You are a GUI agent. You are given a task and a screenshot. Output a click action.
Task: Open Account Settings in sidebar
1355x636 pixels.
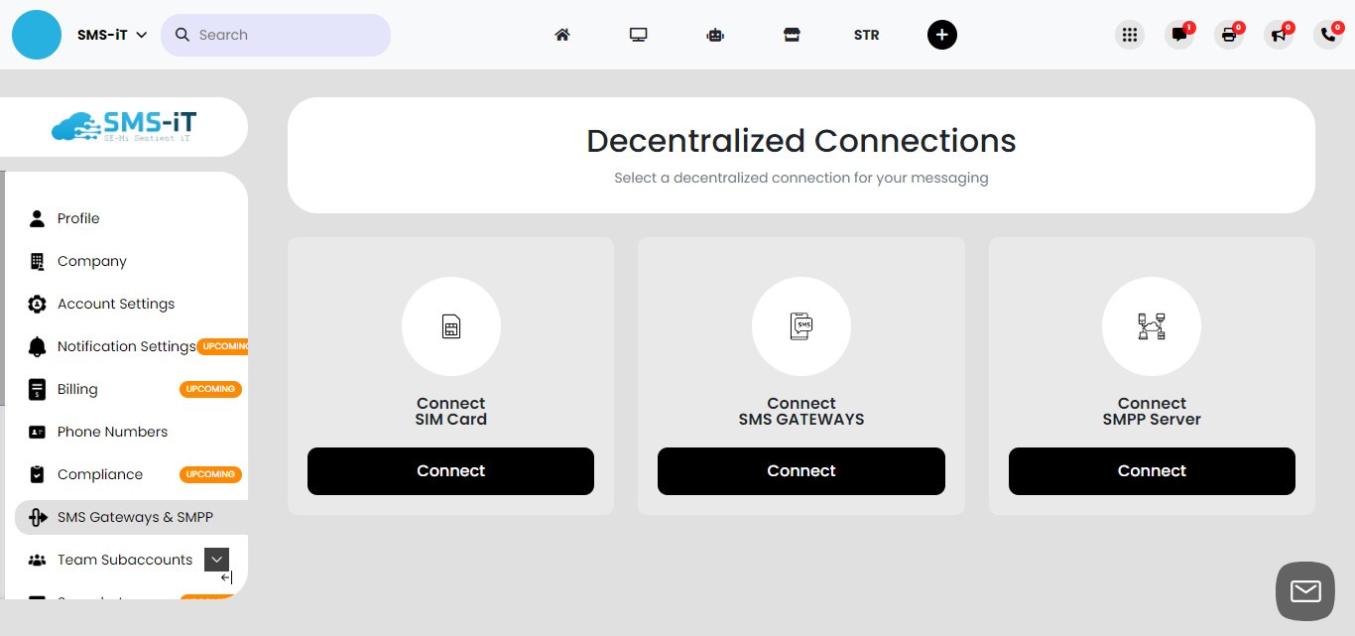click(x=116, y=304)
